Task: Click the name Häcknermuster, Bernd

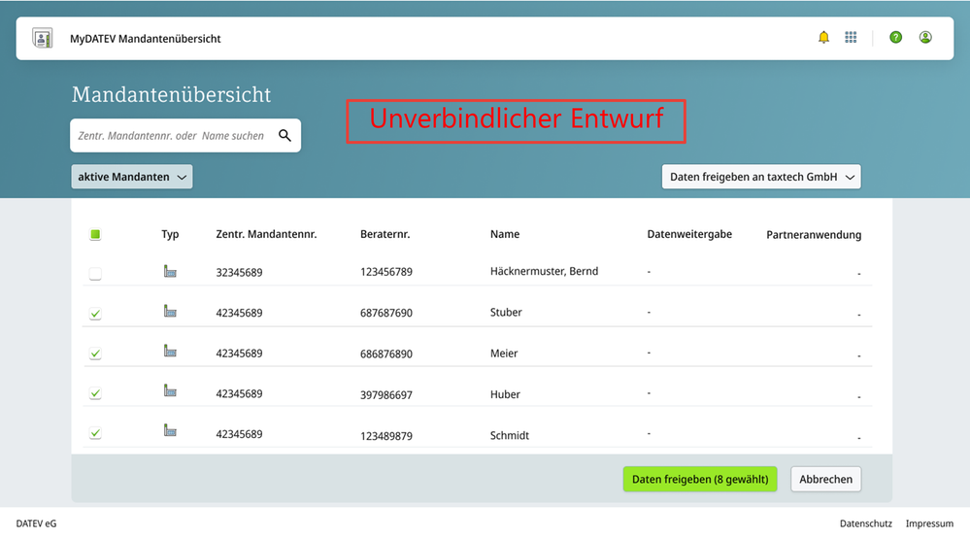Action: tap(544, 271)
